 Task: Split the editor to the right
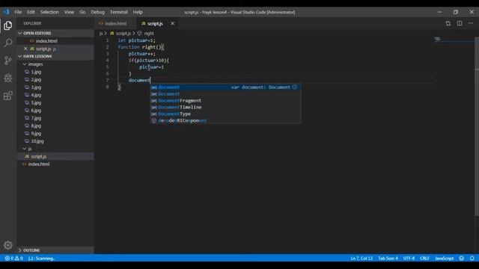coord(460,23)
